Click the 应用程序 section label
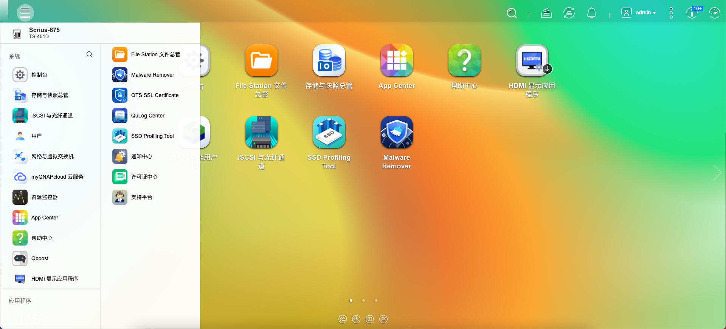The width and height of the screenshot is (726, 329). tap(20, 301)
